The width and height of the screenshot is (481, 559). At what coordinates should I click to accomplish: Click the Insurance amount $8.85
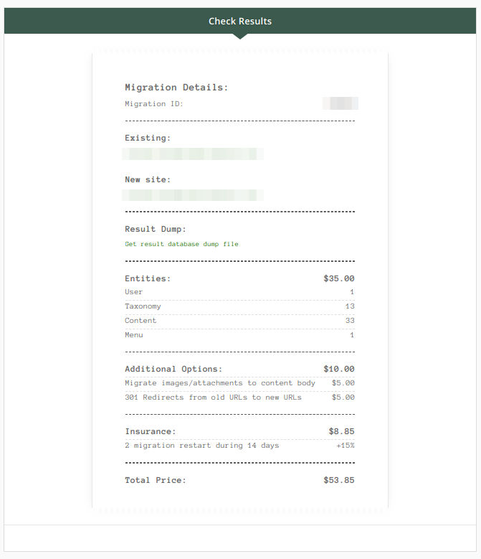point(341,432)
